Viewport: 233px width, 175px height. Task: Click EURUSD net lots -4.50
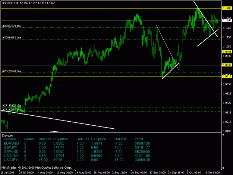(119, 144)
